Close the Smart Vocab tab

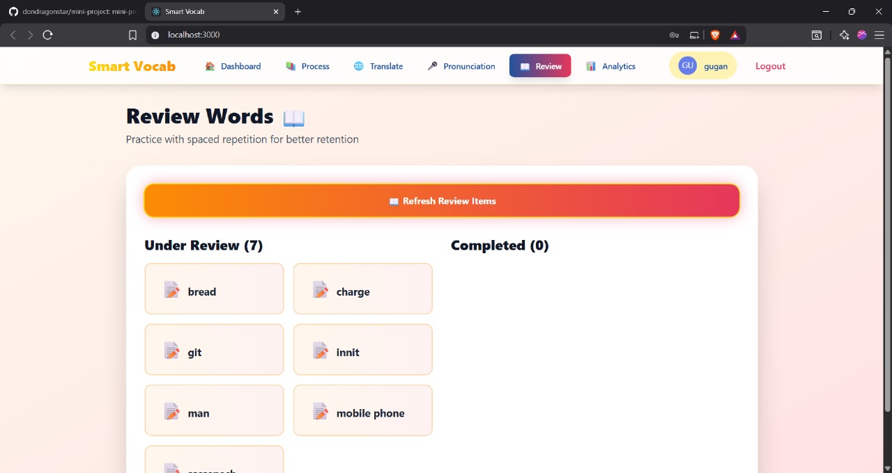click(x=276, y=12)
